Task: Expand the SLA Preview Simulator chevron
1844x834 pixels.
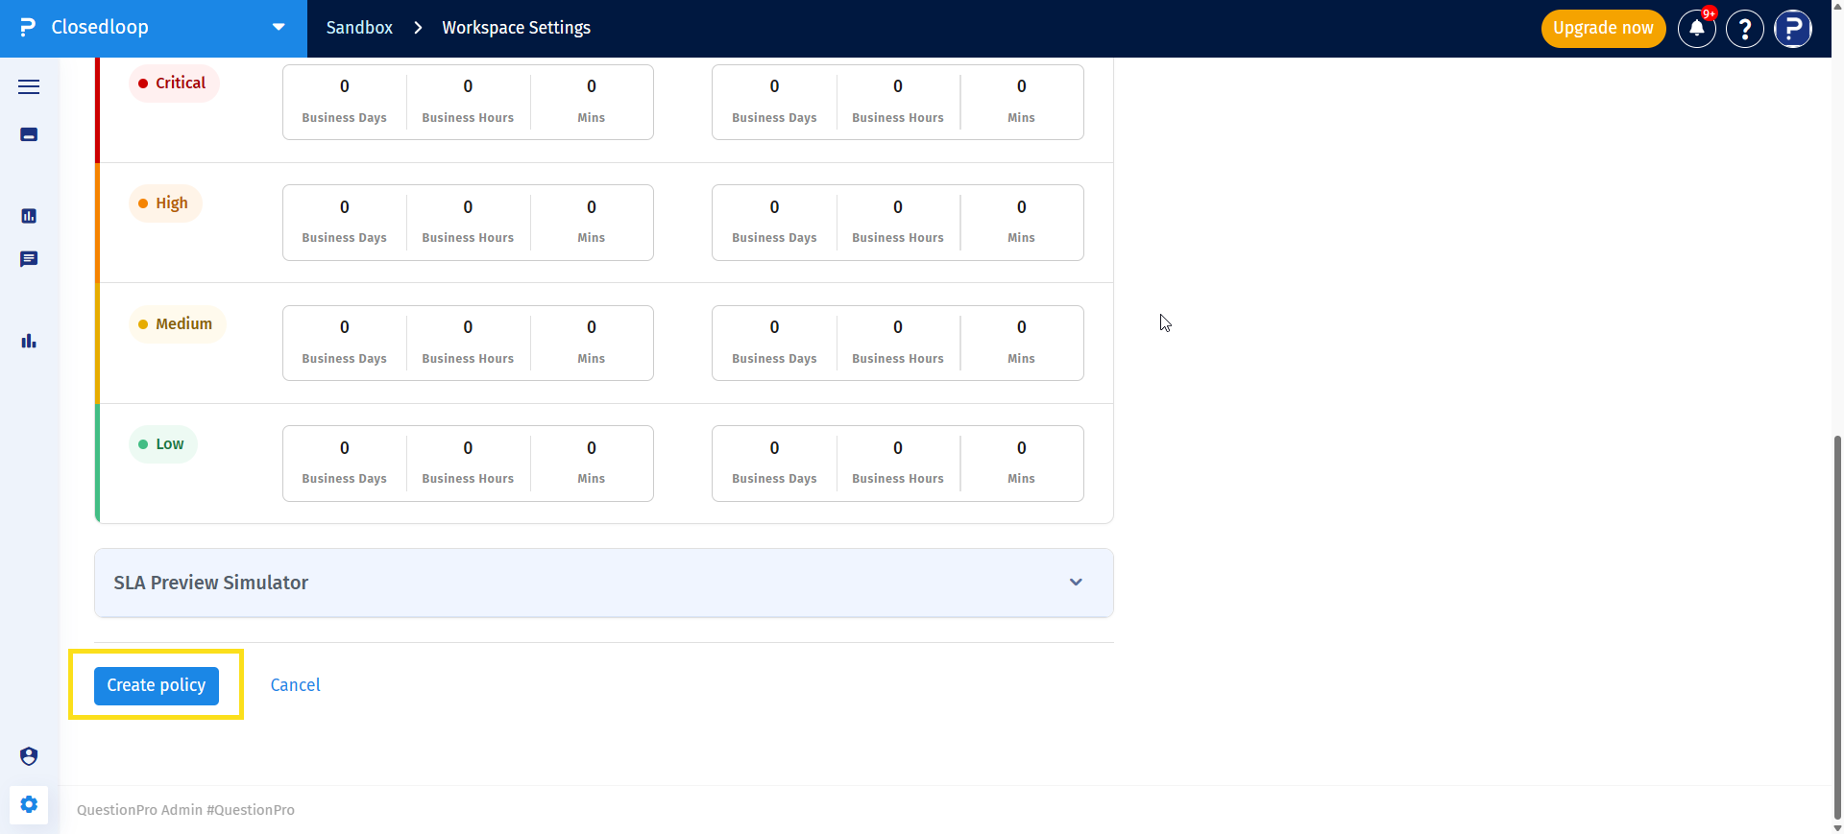Action: (x=1076, y=583)
